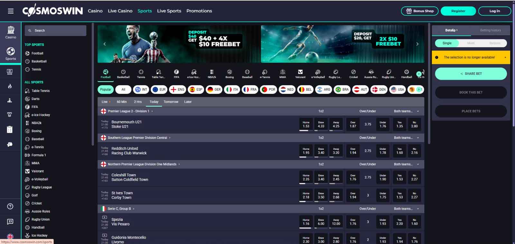515x244 pixels.
Task: Select Basketball in the sports carousel
Action: (123, 74)
